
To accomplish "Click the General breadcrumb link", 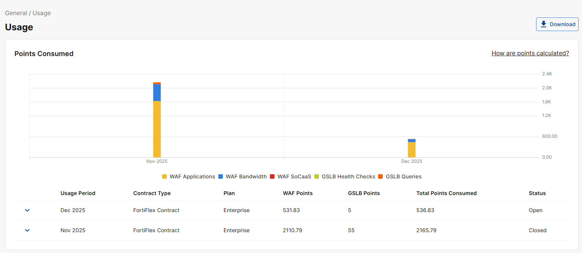I will [x=16, y=13].
